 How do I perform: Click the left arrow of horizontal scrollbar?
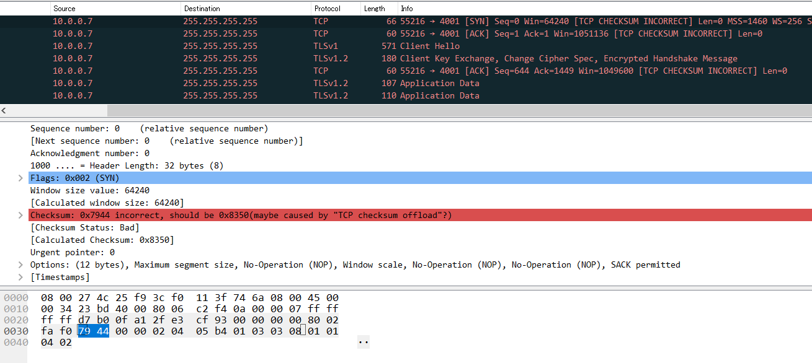pyautogui.click(x=5, y=110)
